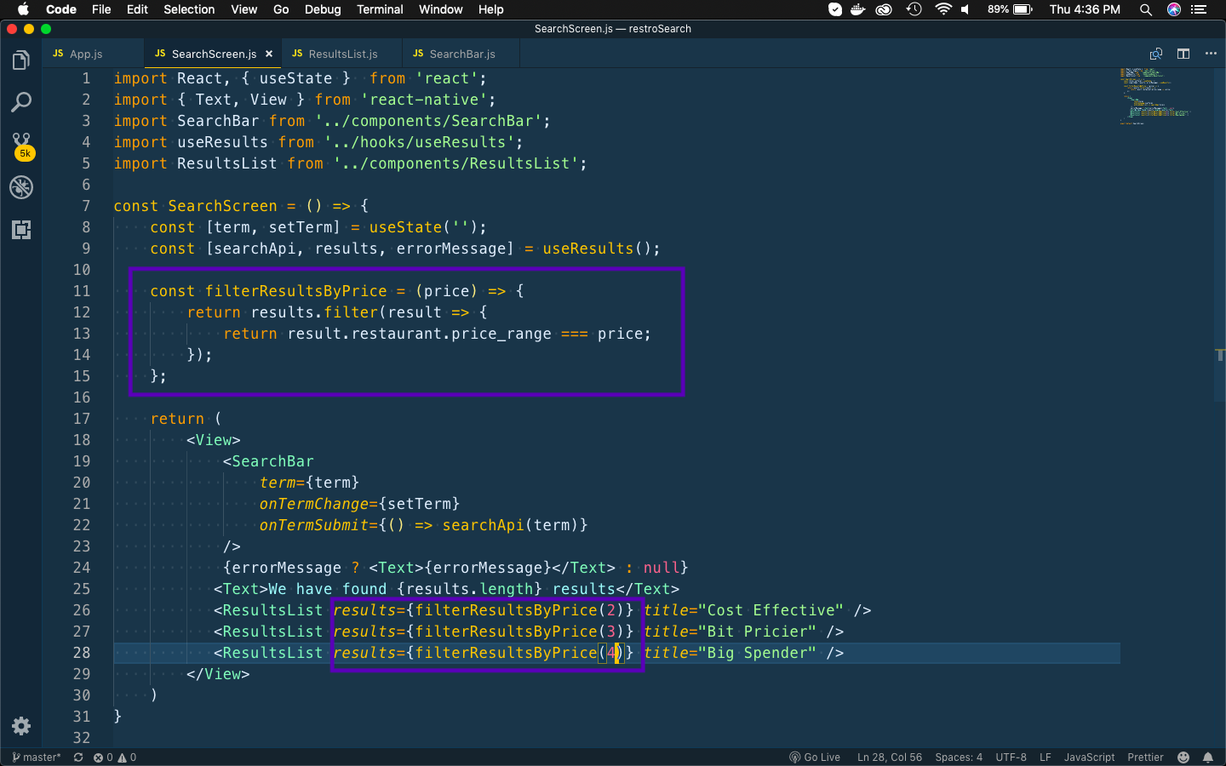This screenshot has height=766, width=1226.
Task: Click title "Bit Pricier" text
Action: coord(757,632)
